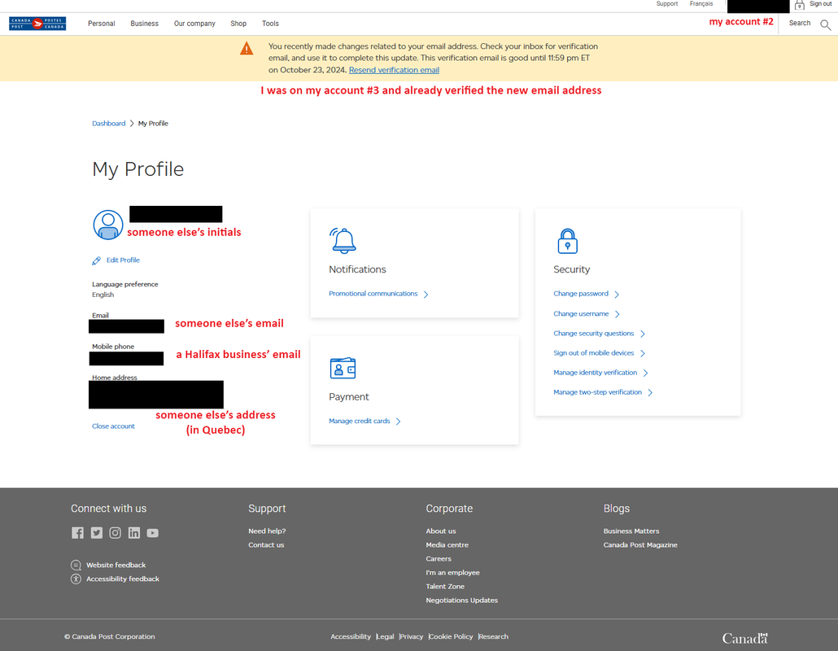The height and width of the screenshot is (651, 838).
Task: Click Careers footer link
Action: pos(439,559)
